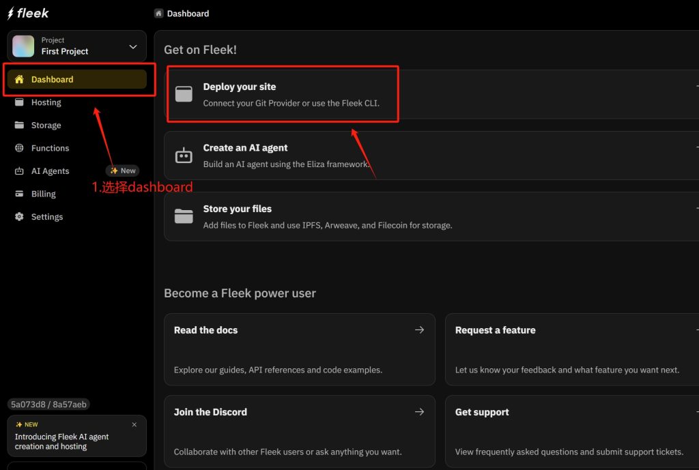The height and width of the screenshot is (470, 699).
Task: Open the Join the Discord link
Action: click(300, 431)
